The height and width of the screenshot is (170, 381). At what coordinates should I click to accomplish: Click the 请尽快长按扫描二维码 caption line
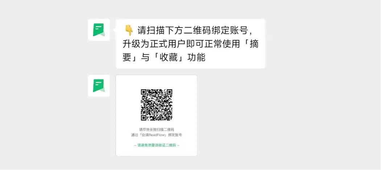click(157, 129)
